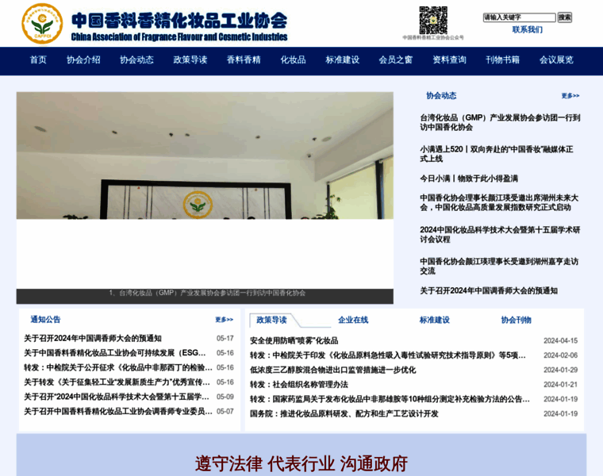Open article 国家药监局关于发布化妆品中非那雄胺
The height and width of the screenshot is (476, 603).
[390, 399]
